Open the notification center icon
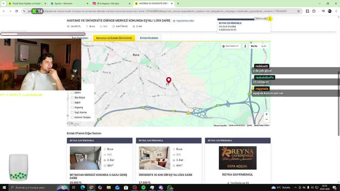The height and width of the screenshot is (191, 340). click(x=335, y=188)
